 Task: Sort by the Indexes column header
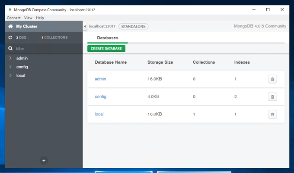pos(242,62)
